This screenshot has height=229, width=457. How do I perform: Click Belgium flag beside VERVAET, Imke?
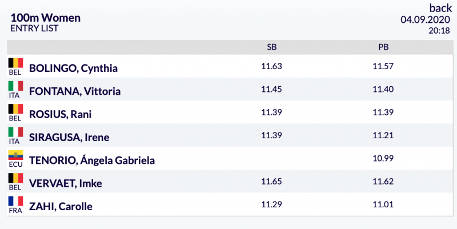[16, 178]
